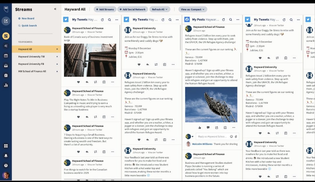Select the Streams icon in sidebar
Screen dimensions: 315x182
point(6,36)
